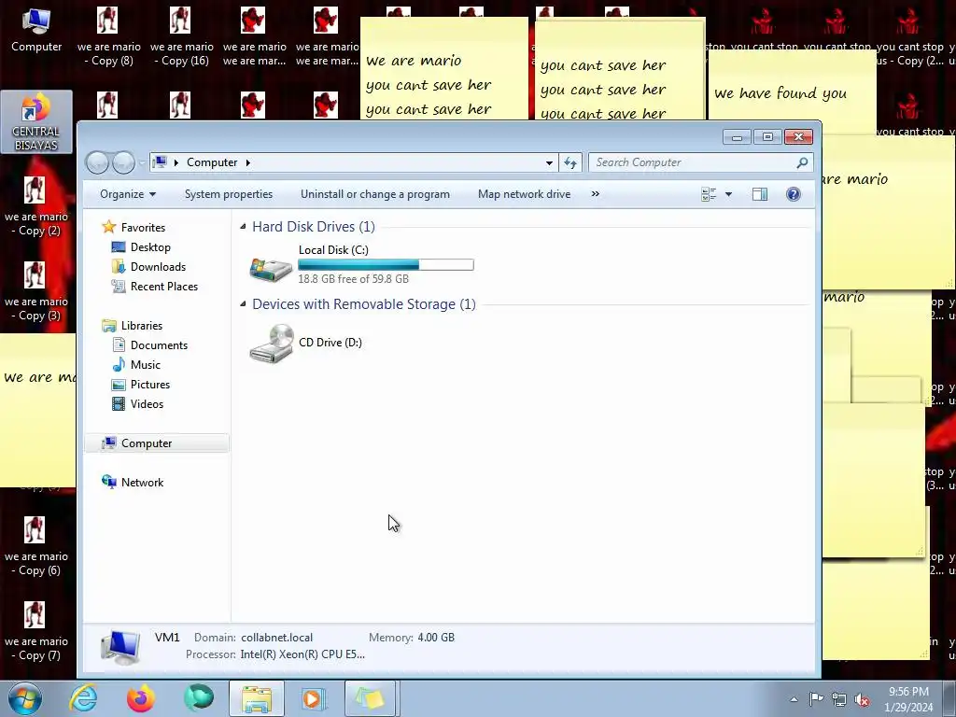
Task: Open the Start menu orb
Action: [25, 698]
